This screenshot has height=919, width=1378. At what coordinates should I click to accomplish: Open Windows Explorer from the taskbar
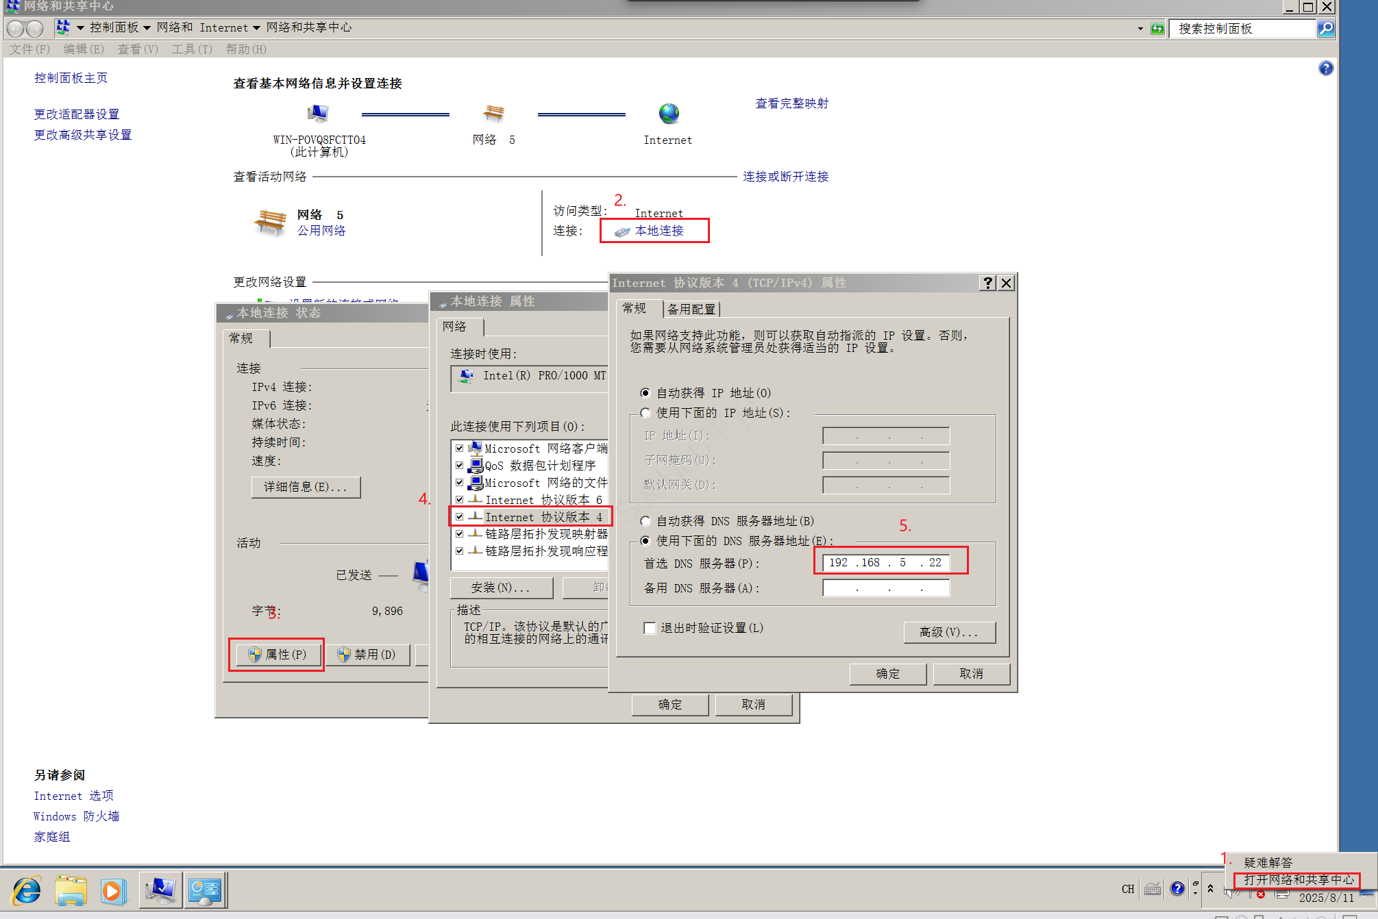pyautogui.click(x=71, y=890)
